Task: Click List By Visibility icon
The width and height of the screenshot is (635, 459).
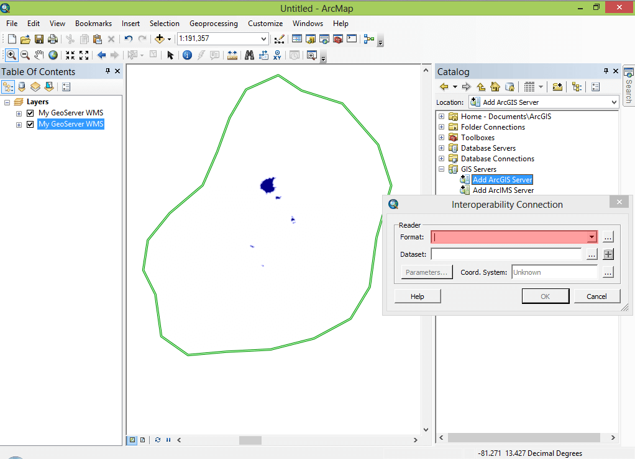Action: pyautogui.click(x=35, y=87)
